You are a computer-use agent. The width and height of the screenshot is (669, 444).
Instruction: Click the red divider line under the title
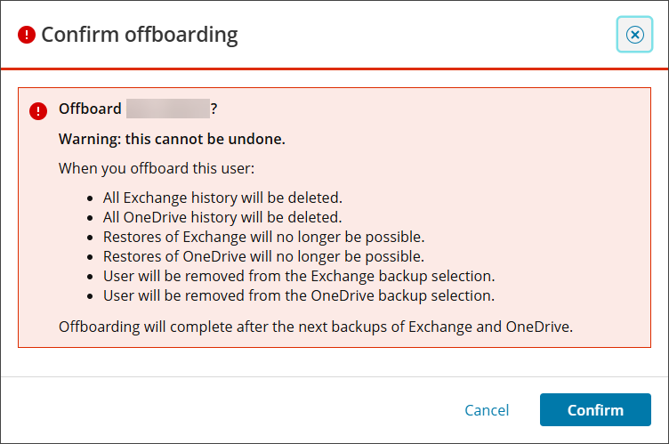pos(334,69)
